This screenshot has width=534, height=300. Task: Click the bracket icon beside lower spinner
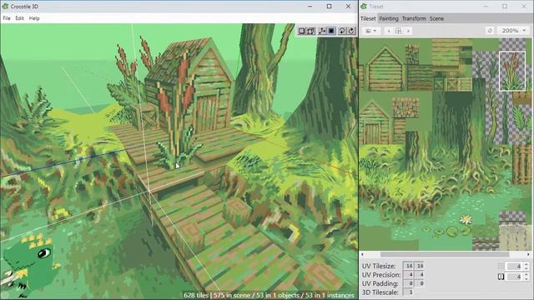[x=501, y=277]
